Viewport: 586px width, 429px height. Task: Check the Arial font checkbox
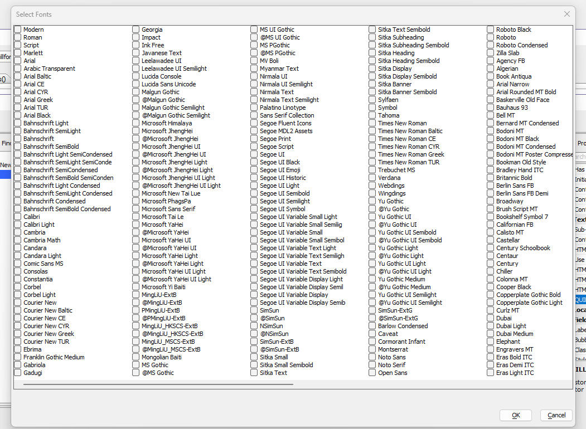click(18, 61)
